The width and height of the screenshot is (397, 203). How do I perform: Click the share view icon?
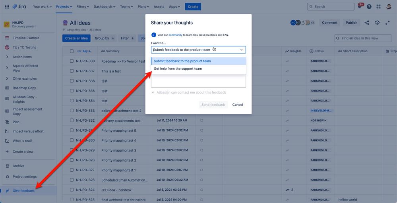(x=367, y=23)
